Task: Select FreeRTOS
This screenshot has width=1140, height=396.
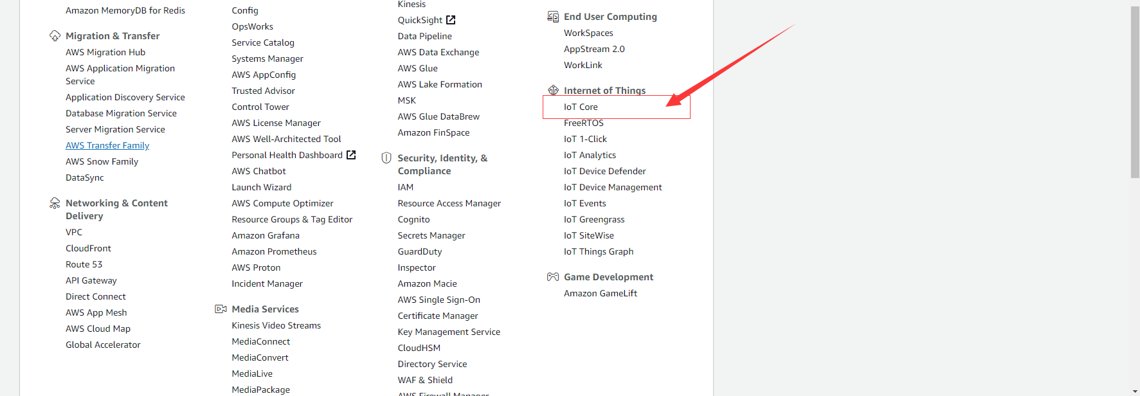Action: coord(584,123)
